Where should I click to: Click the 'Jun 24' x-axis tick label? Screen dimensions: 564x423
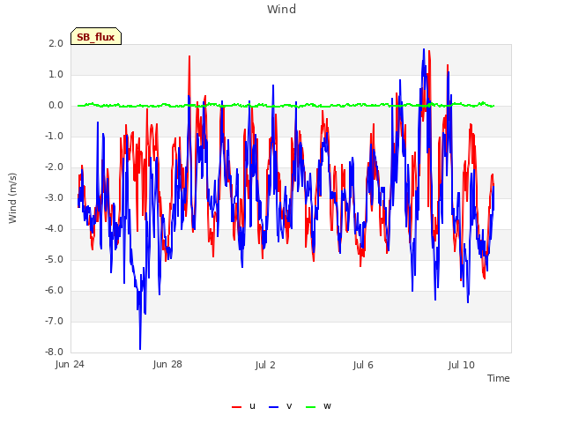(x=70, y=365)
